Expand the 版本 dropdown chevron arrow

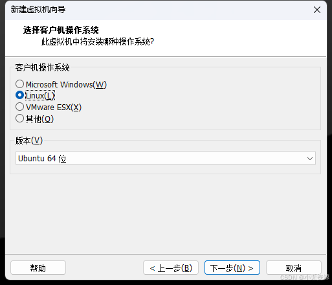[310, 159]
